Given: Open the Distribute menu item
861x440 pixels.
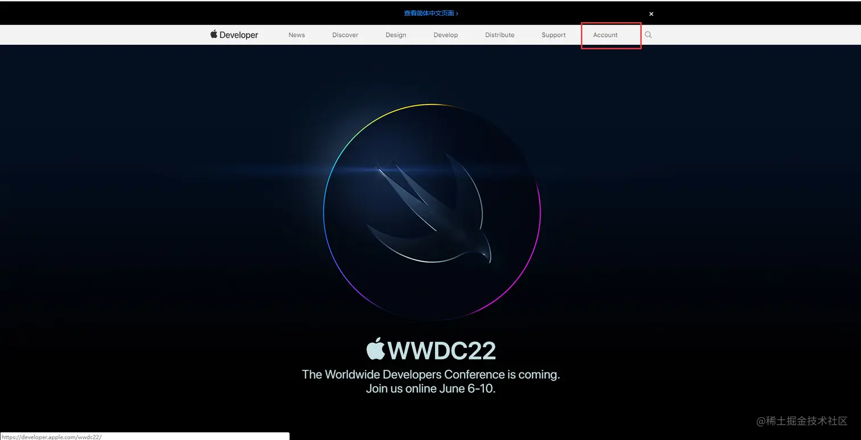Looking at the screenshot, I should pyautogui.click(x=499, y=35).
